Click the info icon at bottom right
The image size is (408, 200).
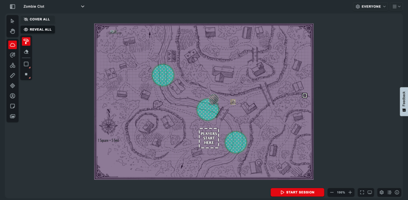[x=397, y=192]
